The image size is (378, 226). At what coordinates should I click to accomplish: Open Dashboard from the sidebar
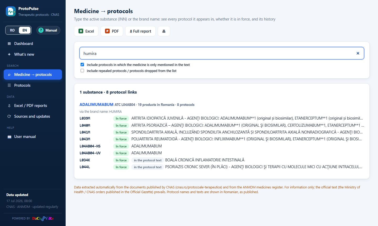[33, 44]
